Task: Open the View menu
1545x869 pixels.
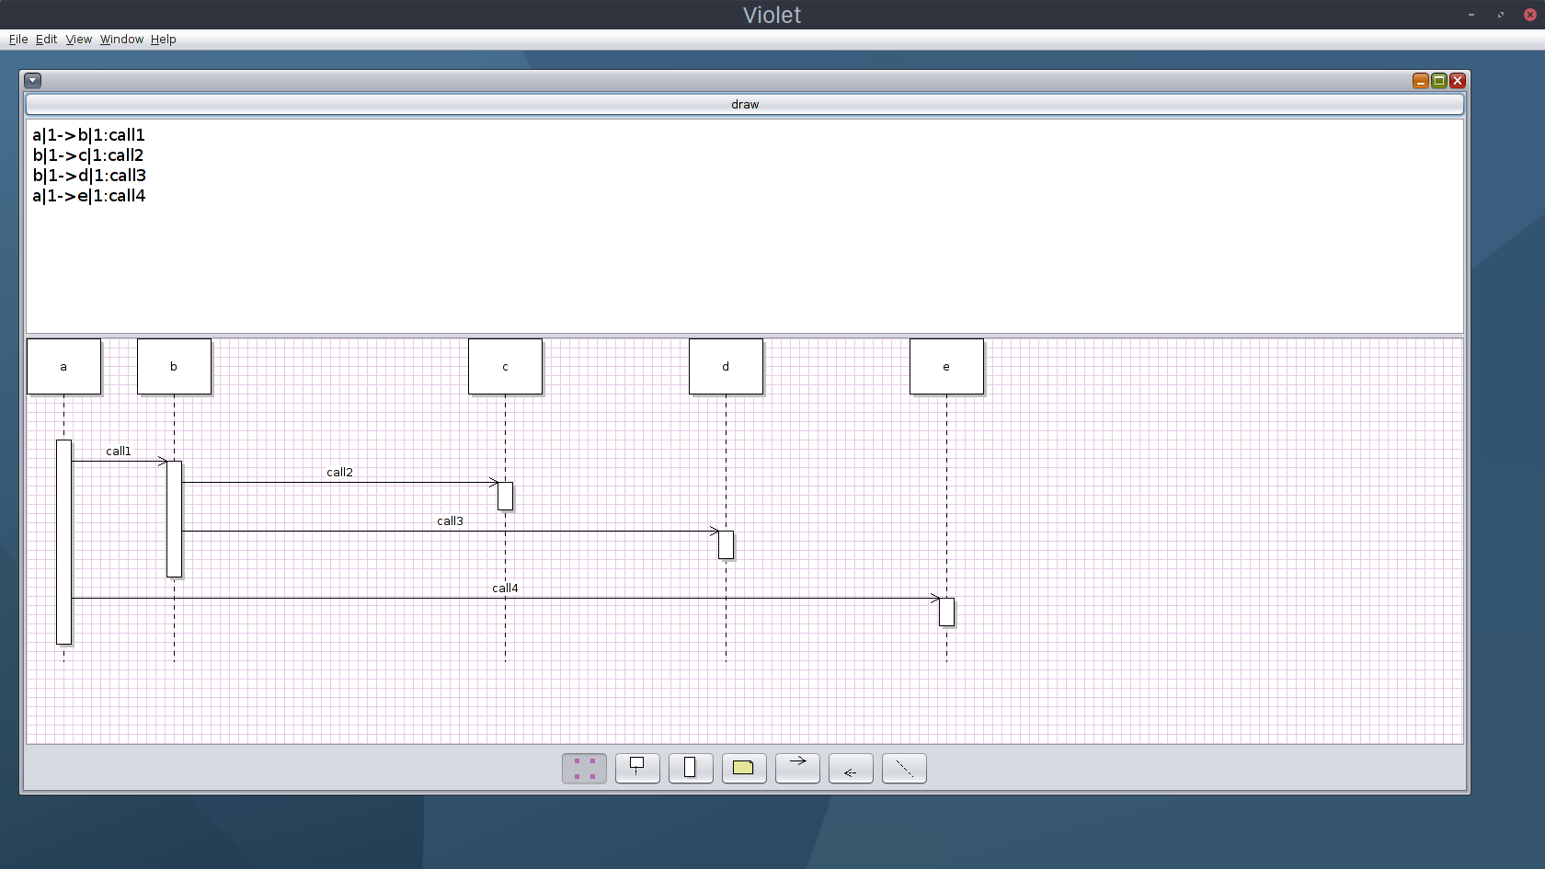Action: (x=78, y=40)
